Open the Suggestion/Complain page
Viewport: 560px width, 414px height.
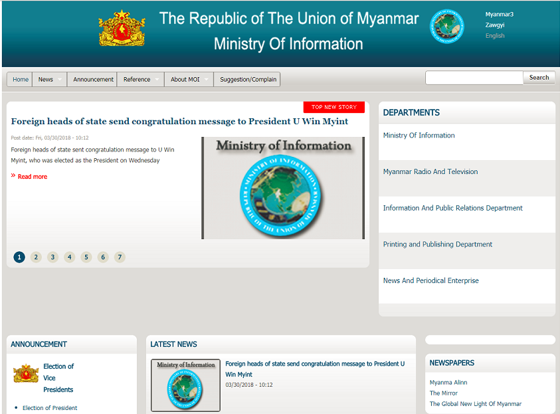tap(248, 79)
